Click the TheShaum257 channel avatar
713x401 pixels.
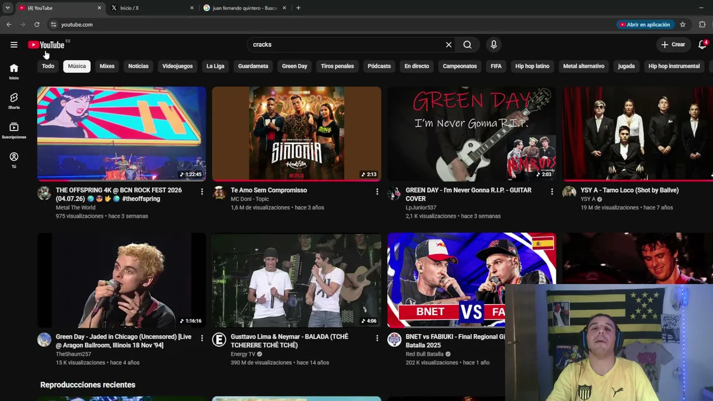tap(44, 340)
